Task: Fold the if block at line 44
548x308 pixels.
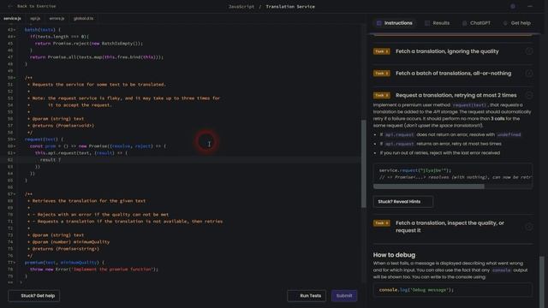Action: coord(15,37)
